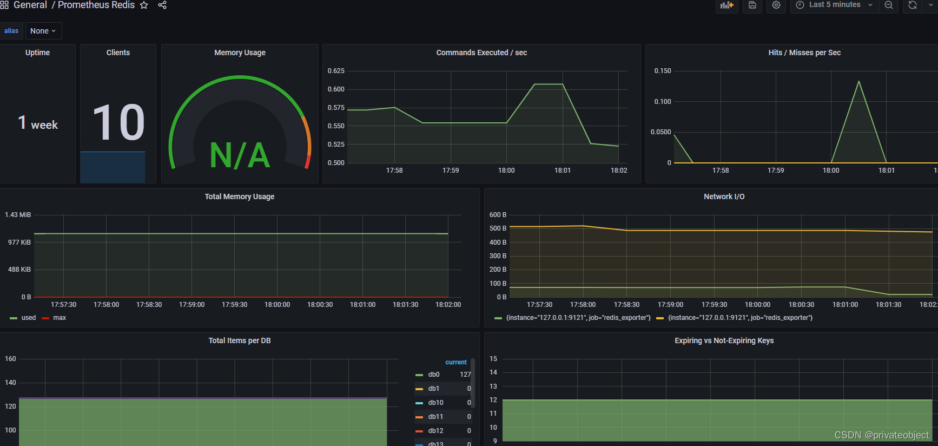
Task: Toggle db10 series in legend
Action: click(436, 403)
